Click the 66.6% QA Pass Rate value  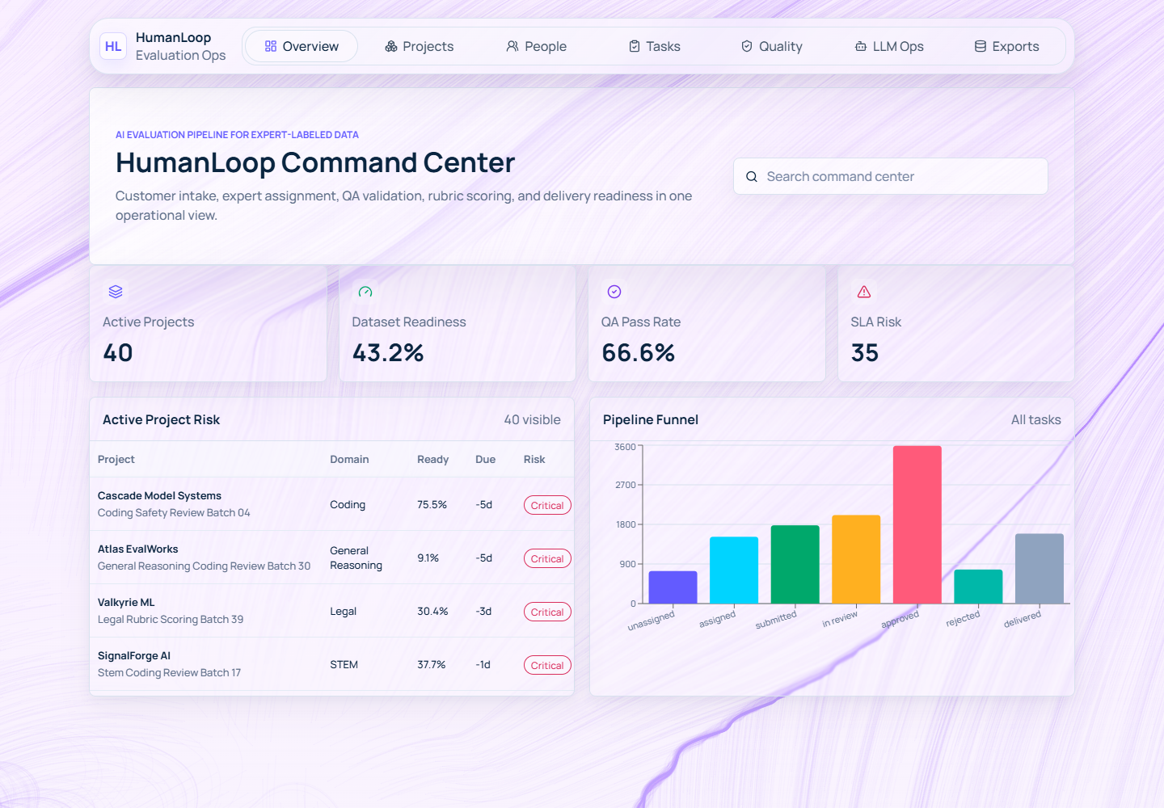(x=638, y=353)
